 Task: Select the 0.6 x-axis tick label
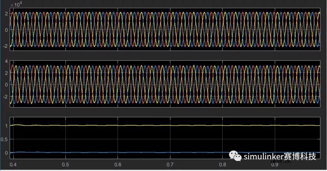pyautogui.click(x=118, y=165)
